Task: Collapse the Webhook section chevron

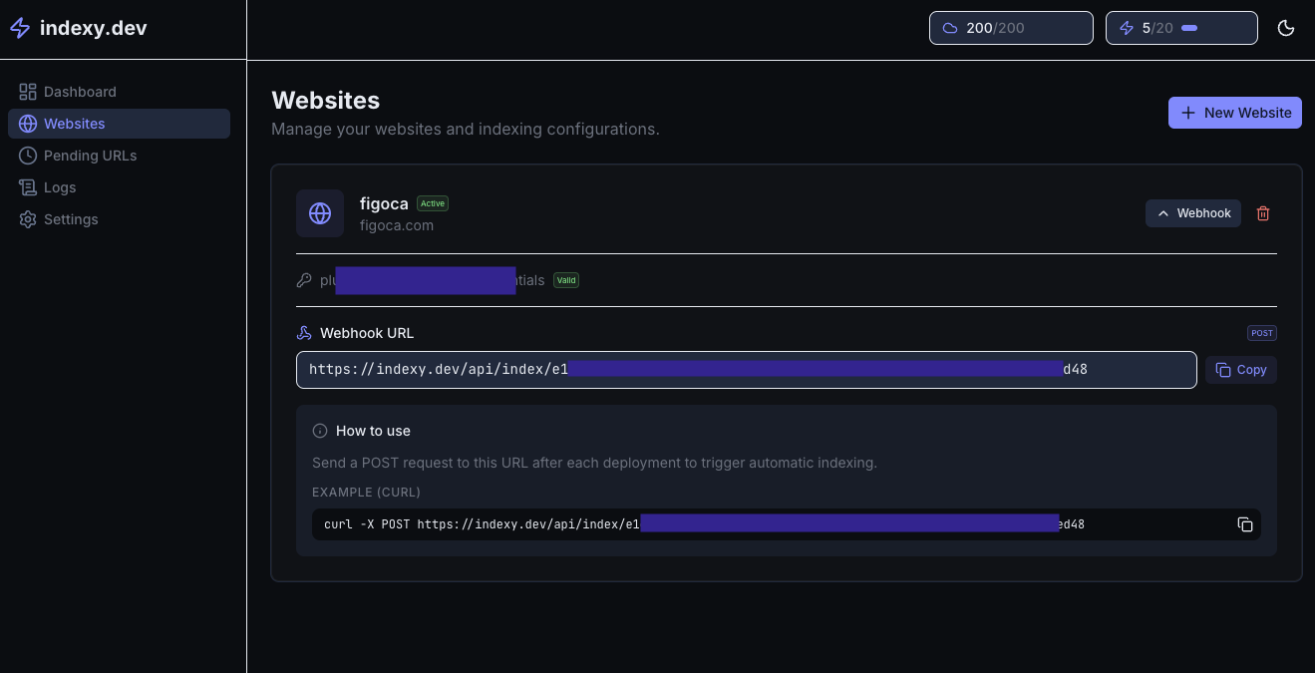Action: click(x=1164, y=212)
